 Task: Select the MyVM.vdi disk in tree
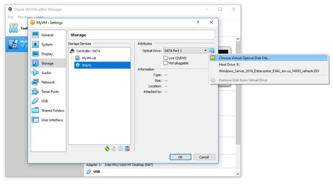(89, 58)
